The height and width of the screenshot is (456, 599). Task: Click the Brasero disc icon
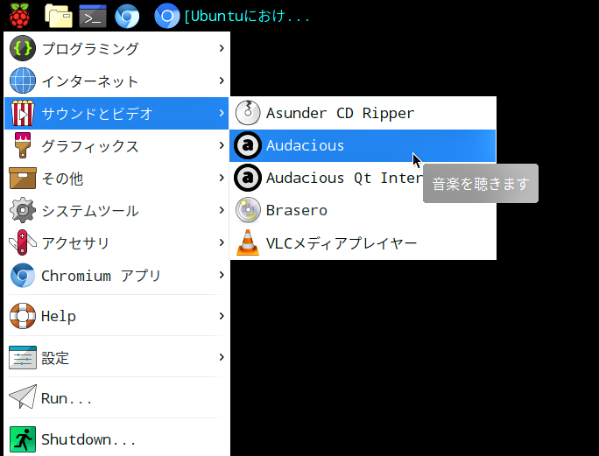pos(248,210)
